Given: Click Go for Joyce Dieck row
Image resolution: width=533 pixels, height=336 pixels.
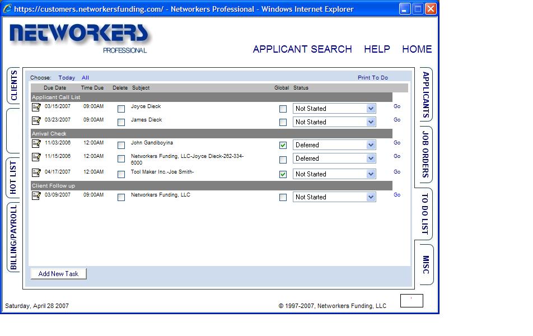Looking at the screenshot, I should pos(397,106).
